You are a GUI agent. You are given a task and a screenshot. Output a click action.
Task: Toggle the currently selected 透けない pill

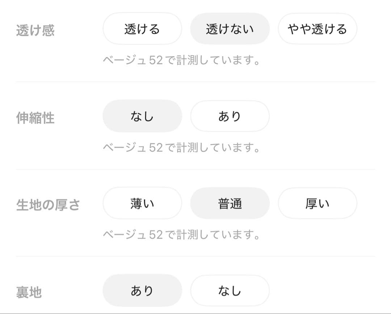[230, 29]
